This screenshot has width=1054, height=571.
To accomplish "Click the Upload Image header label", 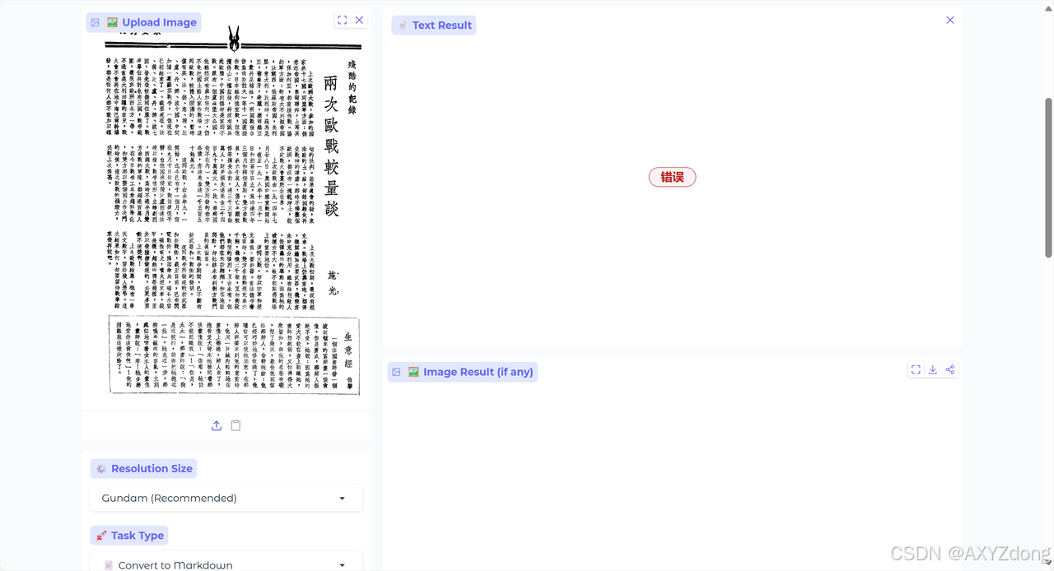I will point(159,22).
